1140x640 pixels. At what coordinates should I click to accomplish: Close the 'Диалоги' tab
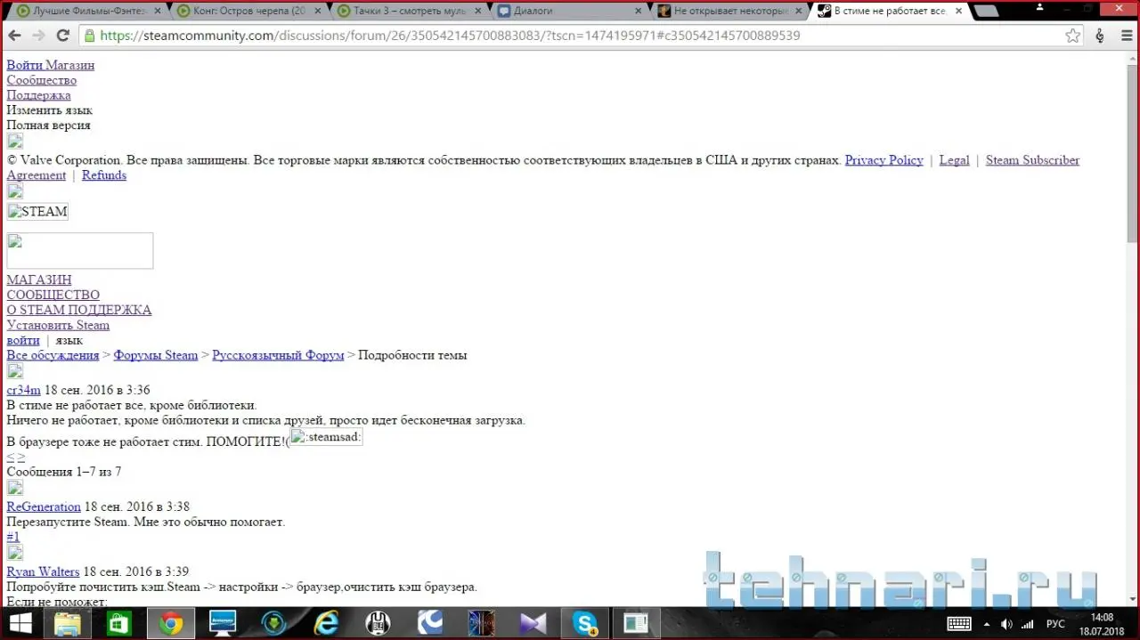click(638, 12)
